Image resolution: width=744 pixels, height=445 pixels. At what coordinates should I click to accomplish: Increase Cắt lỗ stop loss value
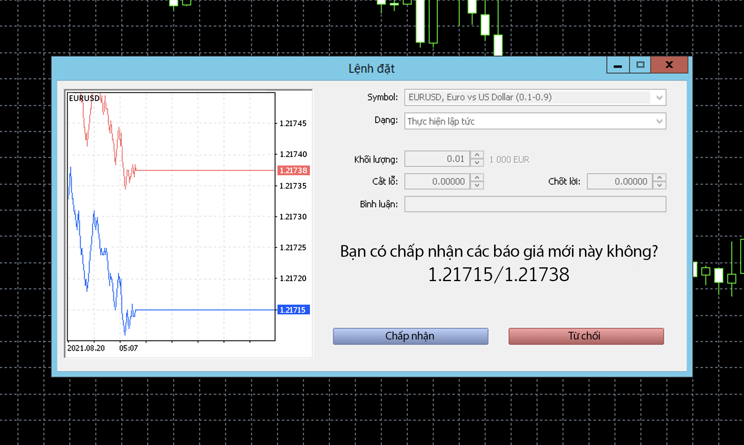point(477,178)
